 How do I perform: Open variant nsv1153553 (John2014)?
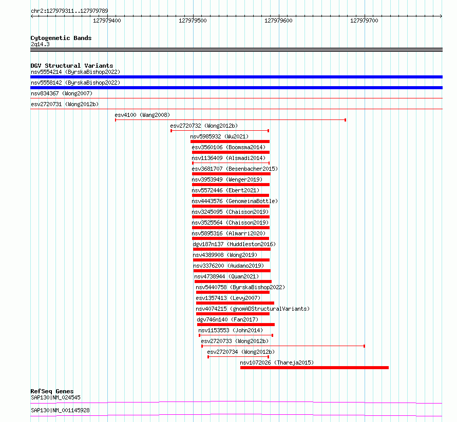pos(231,330)
